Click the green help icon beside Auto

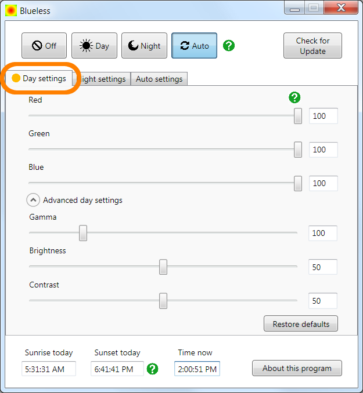coord(229,46)
